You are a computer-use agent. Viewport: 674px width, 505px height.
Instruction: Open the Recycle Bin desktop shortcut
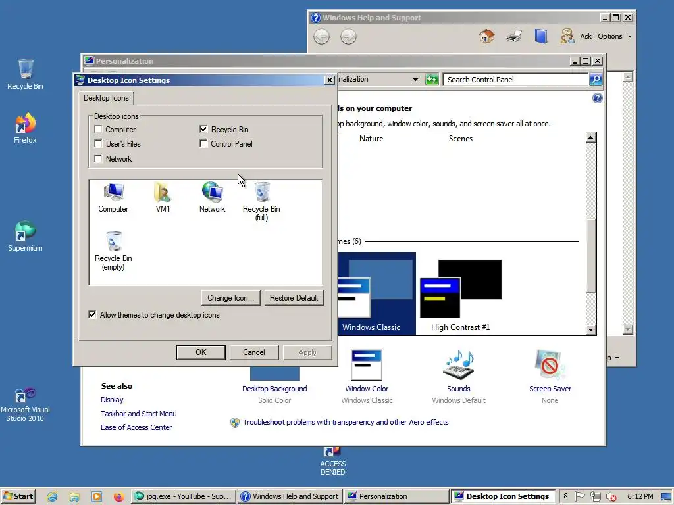[x=25, y=74]
